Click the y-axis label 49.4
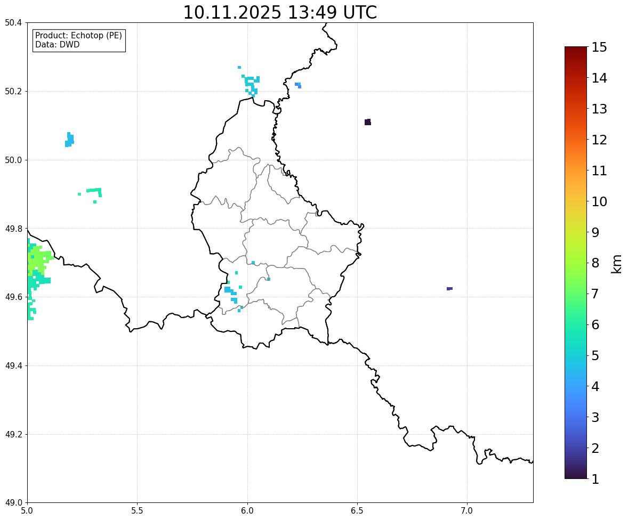628x520 pixels. coord(13,366)
